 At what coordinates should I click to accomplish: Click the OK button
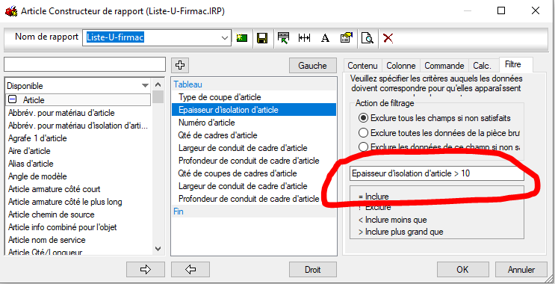[x=462, y=270]
